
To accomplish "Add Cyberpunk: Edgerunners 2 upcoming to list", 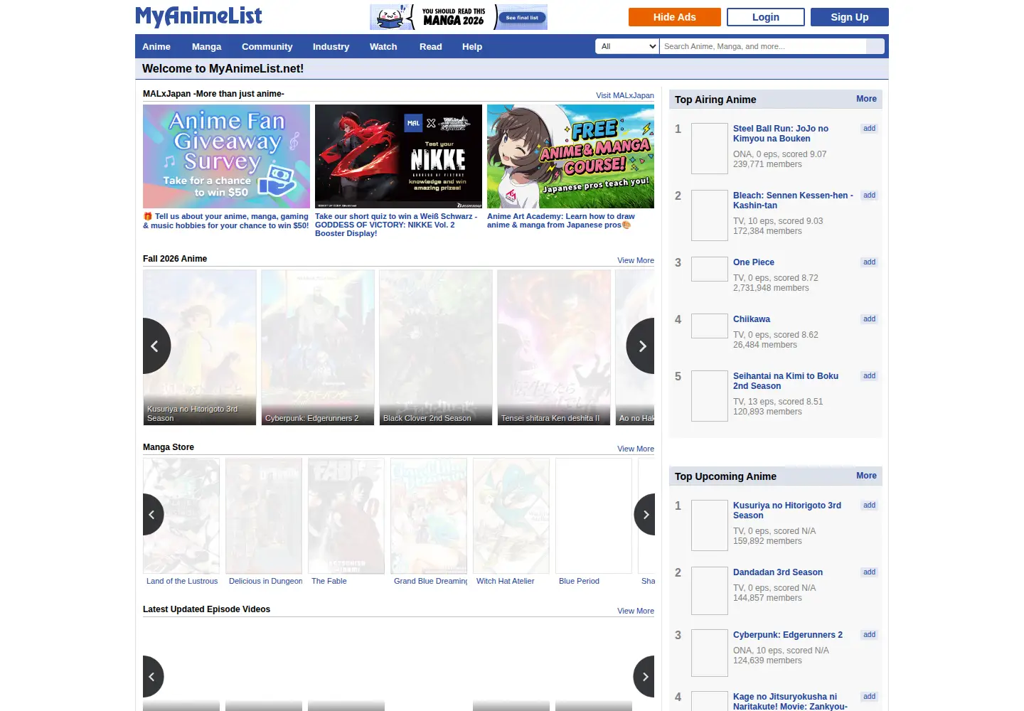I will [x=869, y=635].
